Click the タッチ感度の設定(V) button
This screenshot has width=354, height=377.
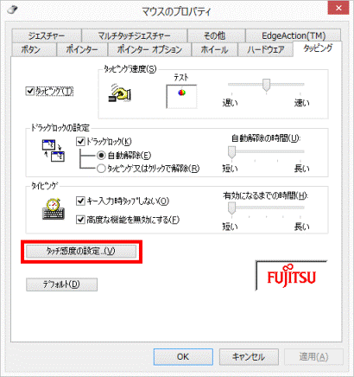(81, 252)
